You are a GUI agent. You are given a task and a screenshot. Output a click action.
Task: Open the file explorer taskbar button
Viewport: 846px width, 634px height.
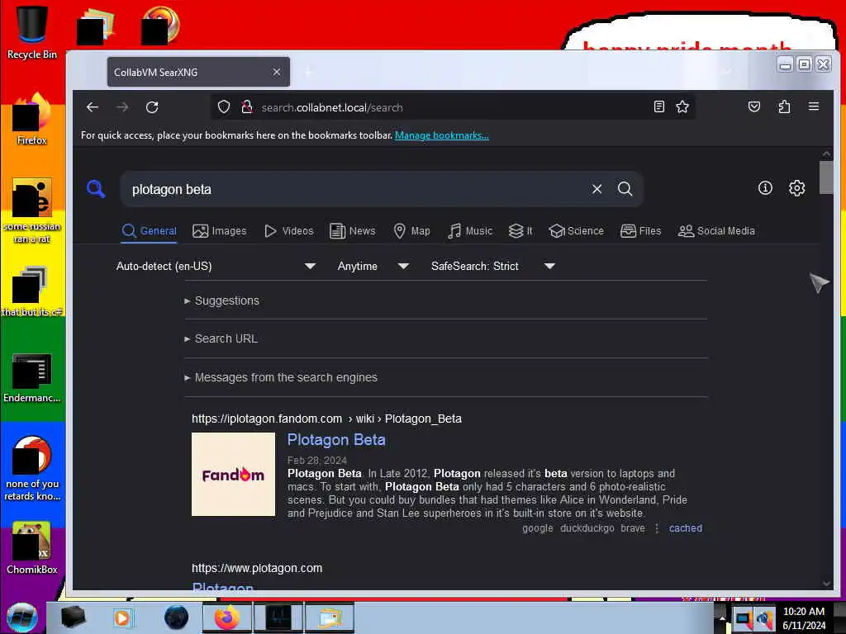330,617
